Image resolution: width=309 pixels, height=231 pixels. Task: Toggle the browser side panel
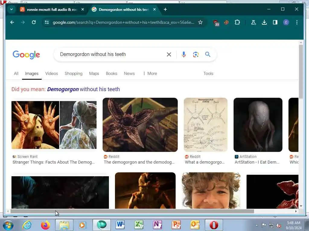click(x=275, y=22)
